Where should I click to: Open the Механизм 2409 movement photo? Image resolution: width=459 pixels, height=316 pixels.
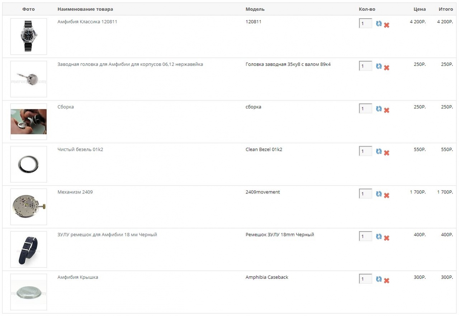click(x=29, y=207)
